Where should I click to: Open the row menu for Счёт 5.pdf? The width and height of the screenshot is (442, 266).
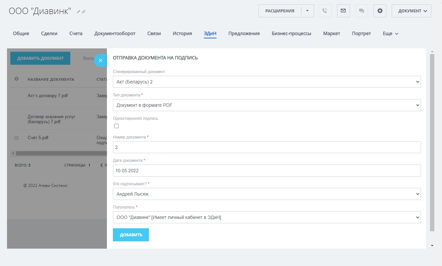[16, 138]
